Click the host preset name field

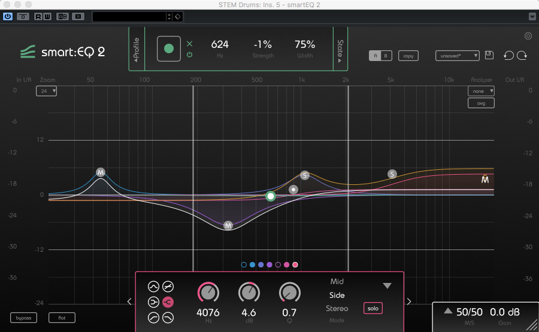[129, 17]
